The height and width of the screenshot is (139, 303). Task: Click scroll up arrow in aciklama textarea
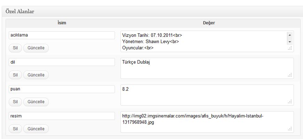(290, 35)
